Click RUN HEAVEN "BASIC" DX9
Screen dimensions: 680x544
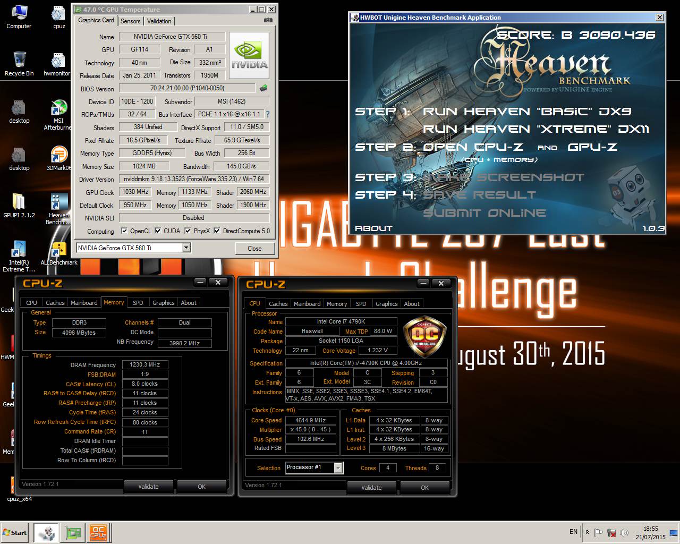527,112
